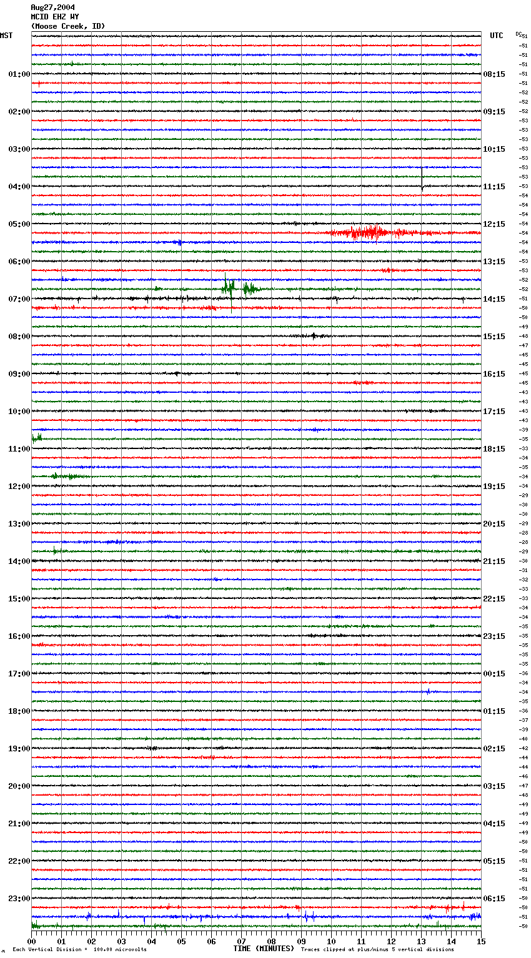The height and width of the screenshot is (958, 531).
Task: Select the 22:15 UTC time label
Action: (494, 599)
